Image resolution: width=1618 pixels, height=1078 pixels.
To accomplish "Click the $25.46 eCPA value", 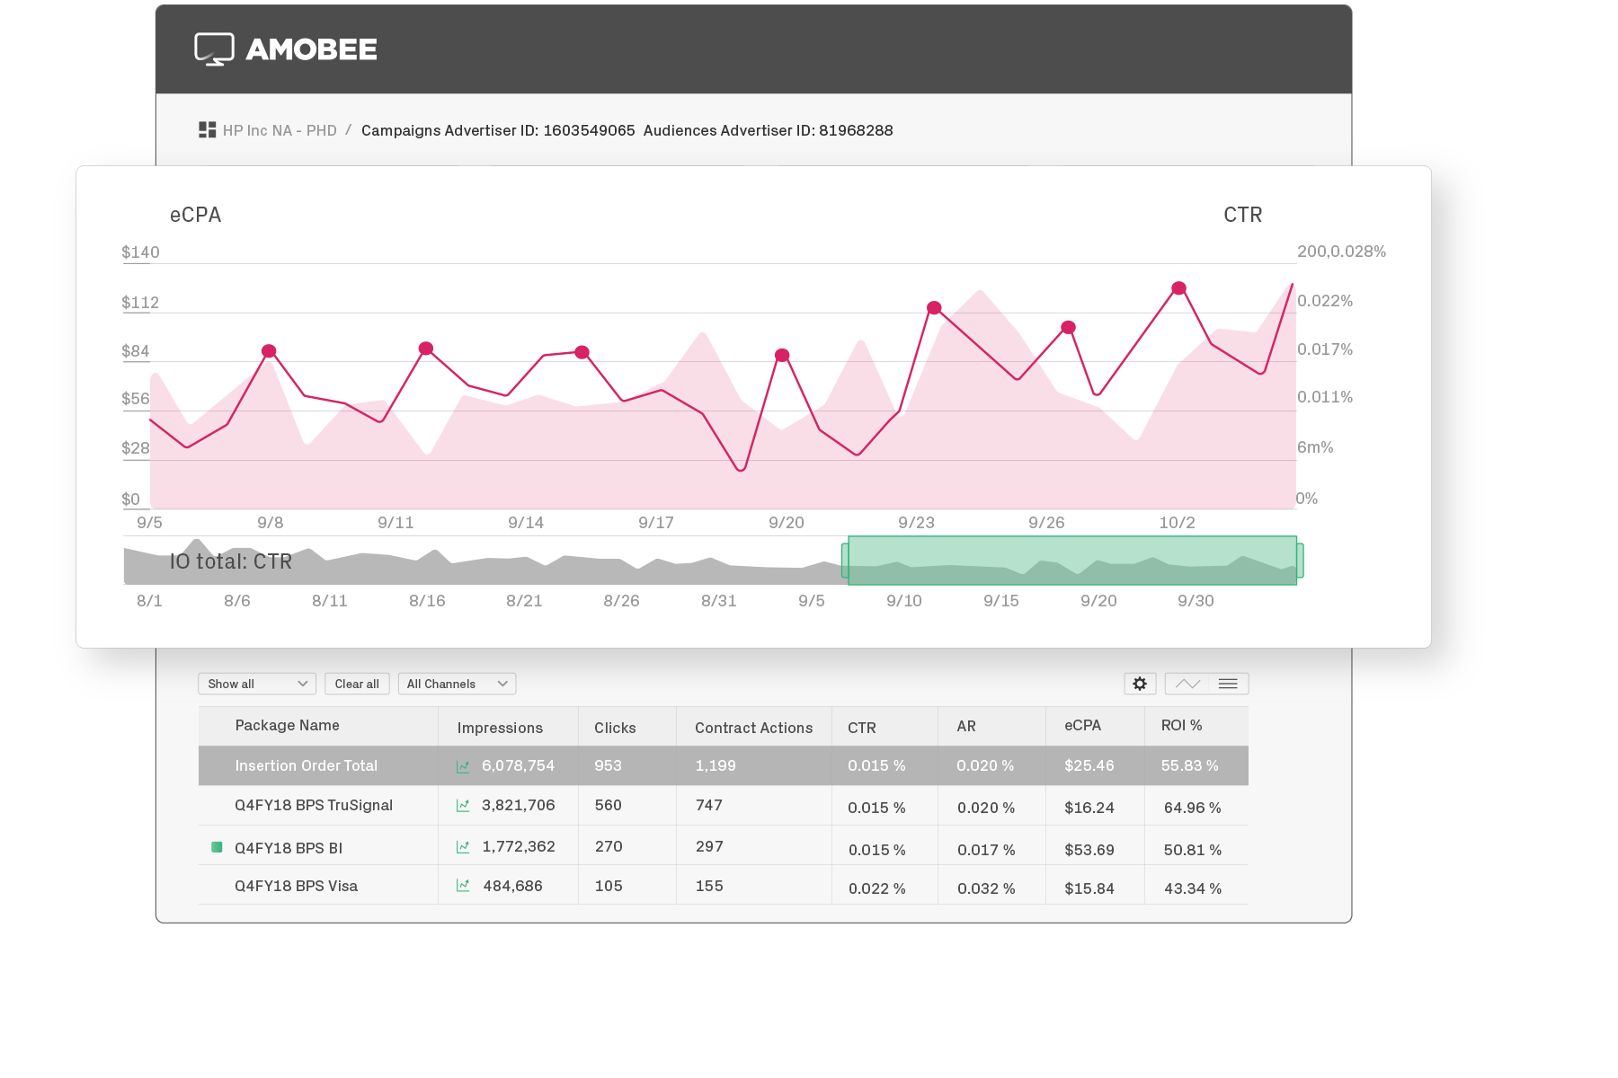I will 1089,766.
